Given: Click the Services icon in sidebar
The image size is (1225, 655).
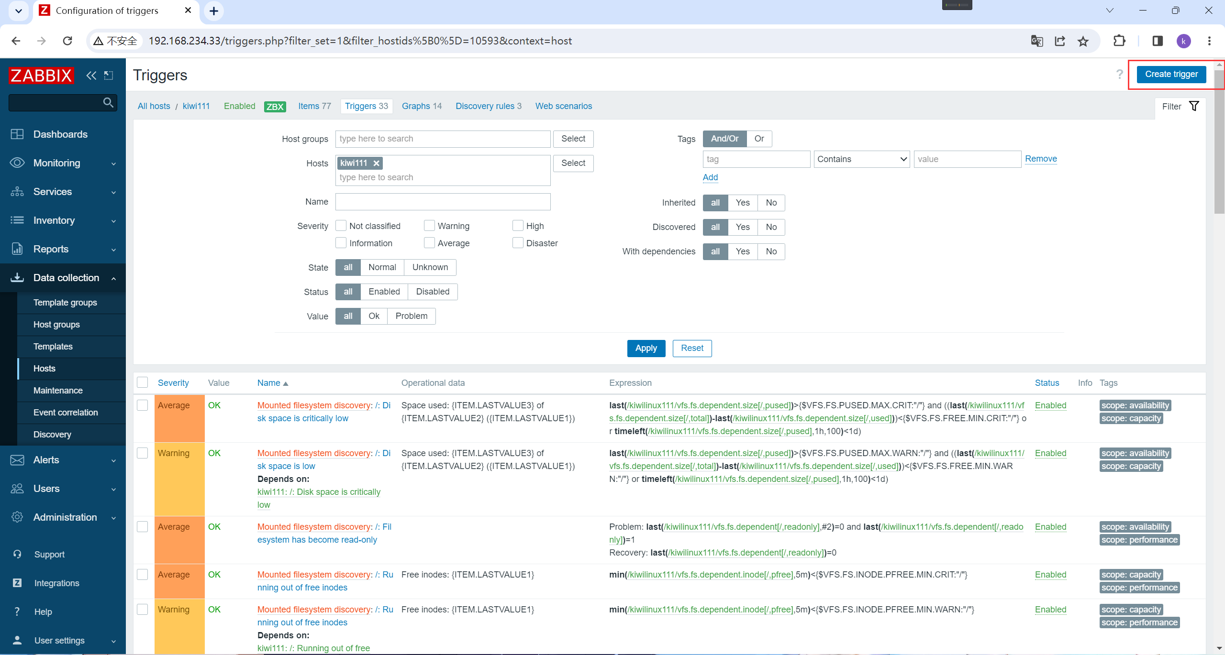Looking at the screenshot, I should coord(17,192).
